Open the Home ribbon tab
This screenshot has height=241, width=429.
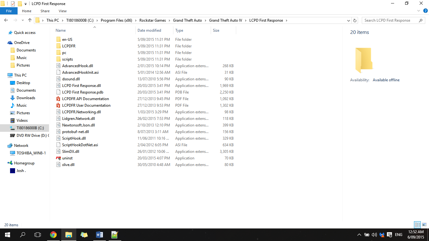click(27, 11)
